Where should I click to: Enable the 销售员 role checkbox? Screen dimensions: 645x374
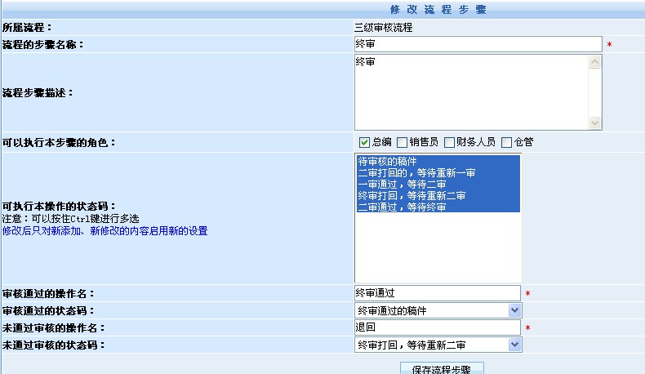coord(402,142)
